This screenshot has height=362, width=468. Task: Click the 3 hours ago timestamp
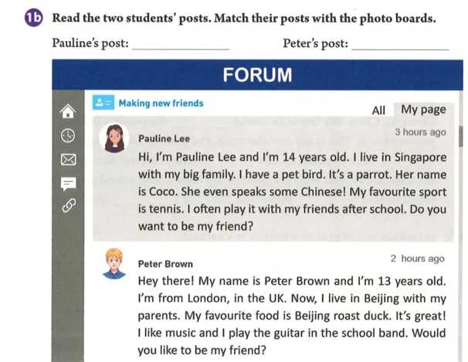click(420, 132)
